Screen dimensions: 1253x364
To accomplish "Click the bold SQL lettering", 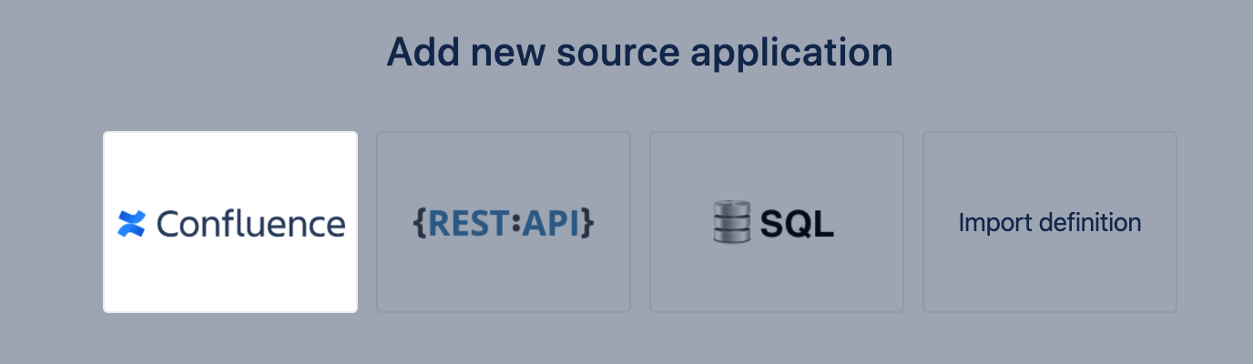I will pyautogui.click(x=797, y=224).
